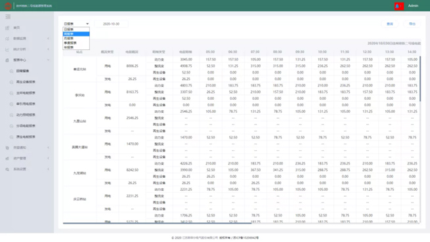Click the 报表中心 report icon
The image size is (430, 242).
pyautogui.click(x=7, y=60)
